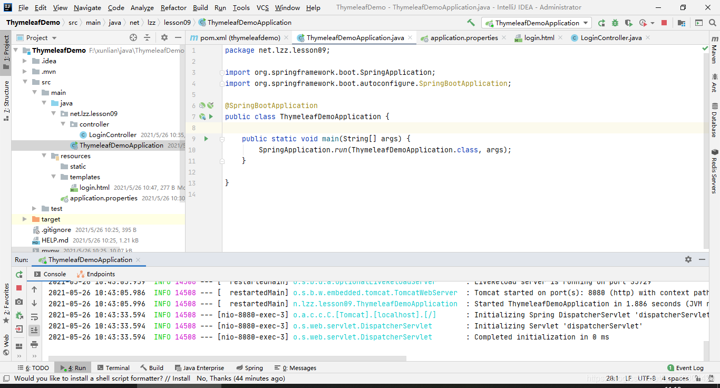Image resolution: width=720 pixels, height=388 pixels.
Task: Run with Coverage from the main toolbar
Action: pos(628,23)
